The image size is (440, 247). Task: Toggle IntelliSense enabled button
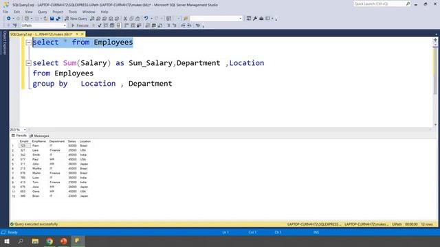click(x=118, y=25)
